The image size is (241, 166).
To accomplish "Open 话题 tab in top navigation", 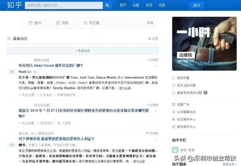I will coord(136,5).
